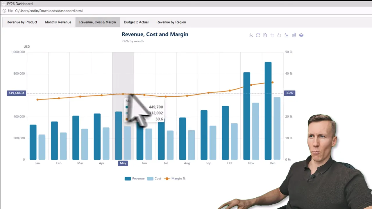Click the 619,448.34 axis pointer label
372x209 pixels.
click(17, 93)
